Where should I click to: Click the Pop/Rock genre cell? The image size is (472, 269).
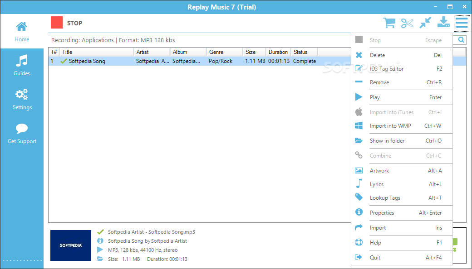coord(221,61)
